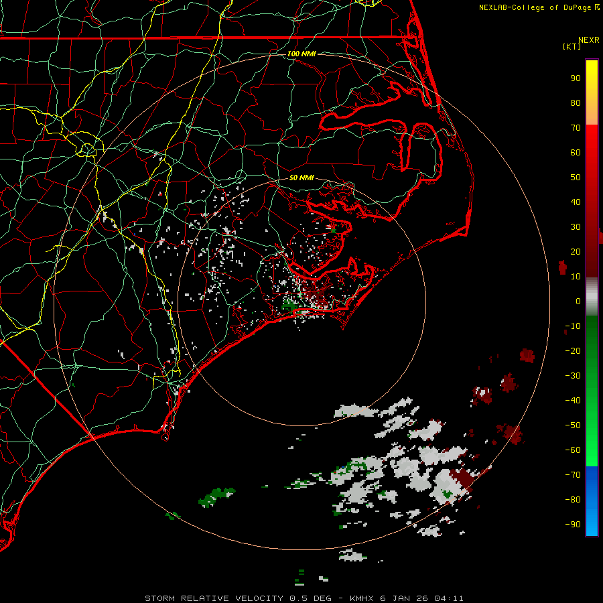Click the -90 value on the velocity scale

point(573,525)
